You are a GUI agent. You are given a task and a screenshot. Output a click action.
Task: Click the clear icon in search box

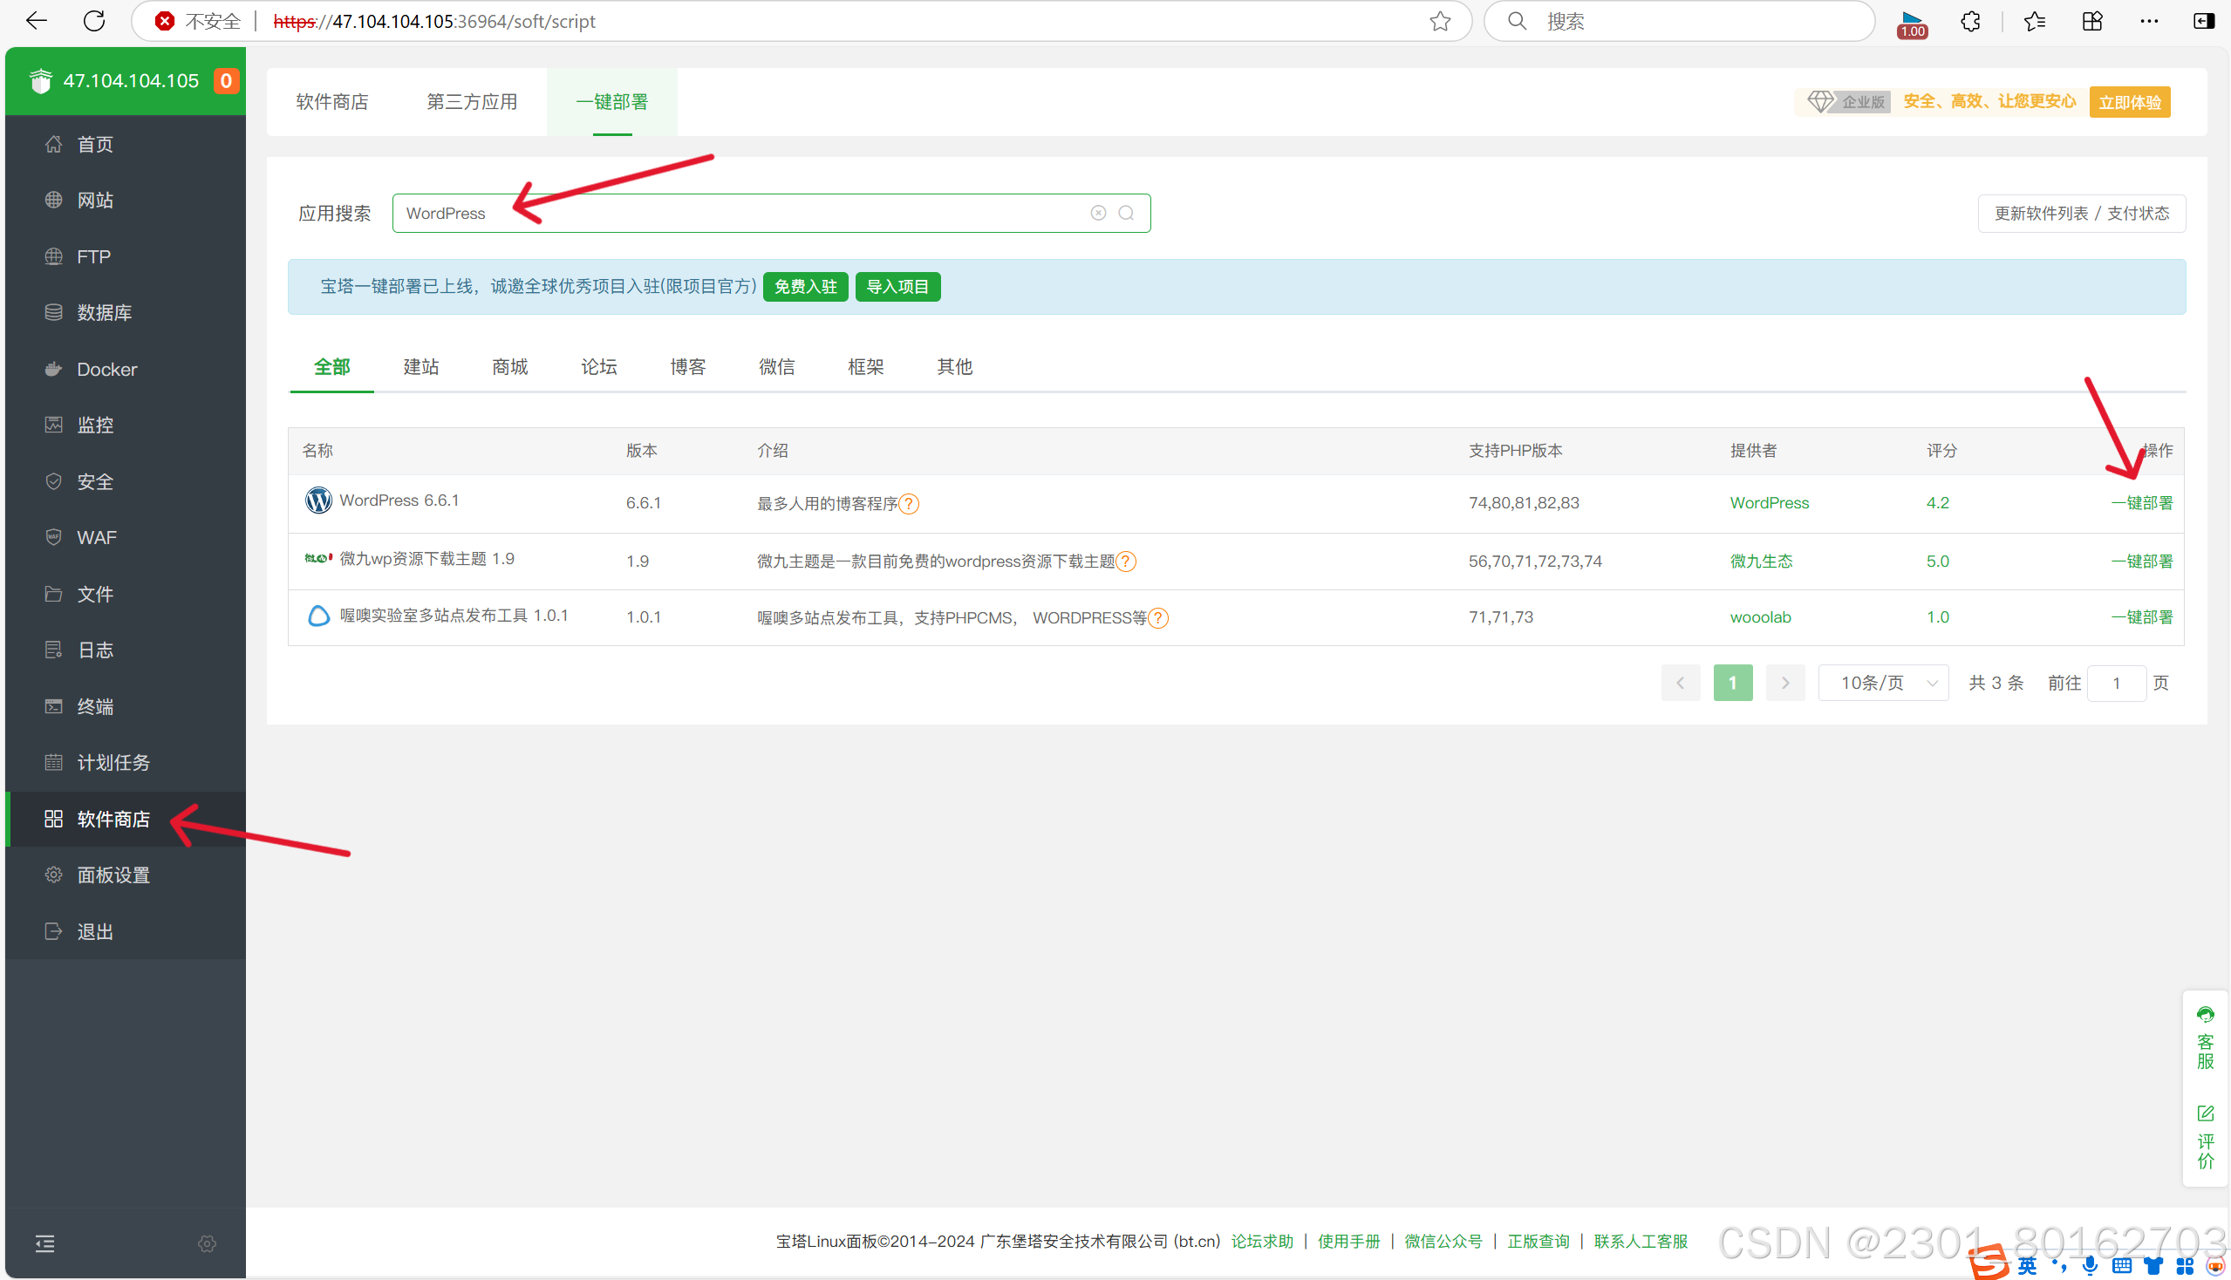click(x=1098, y=213)
